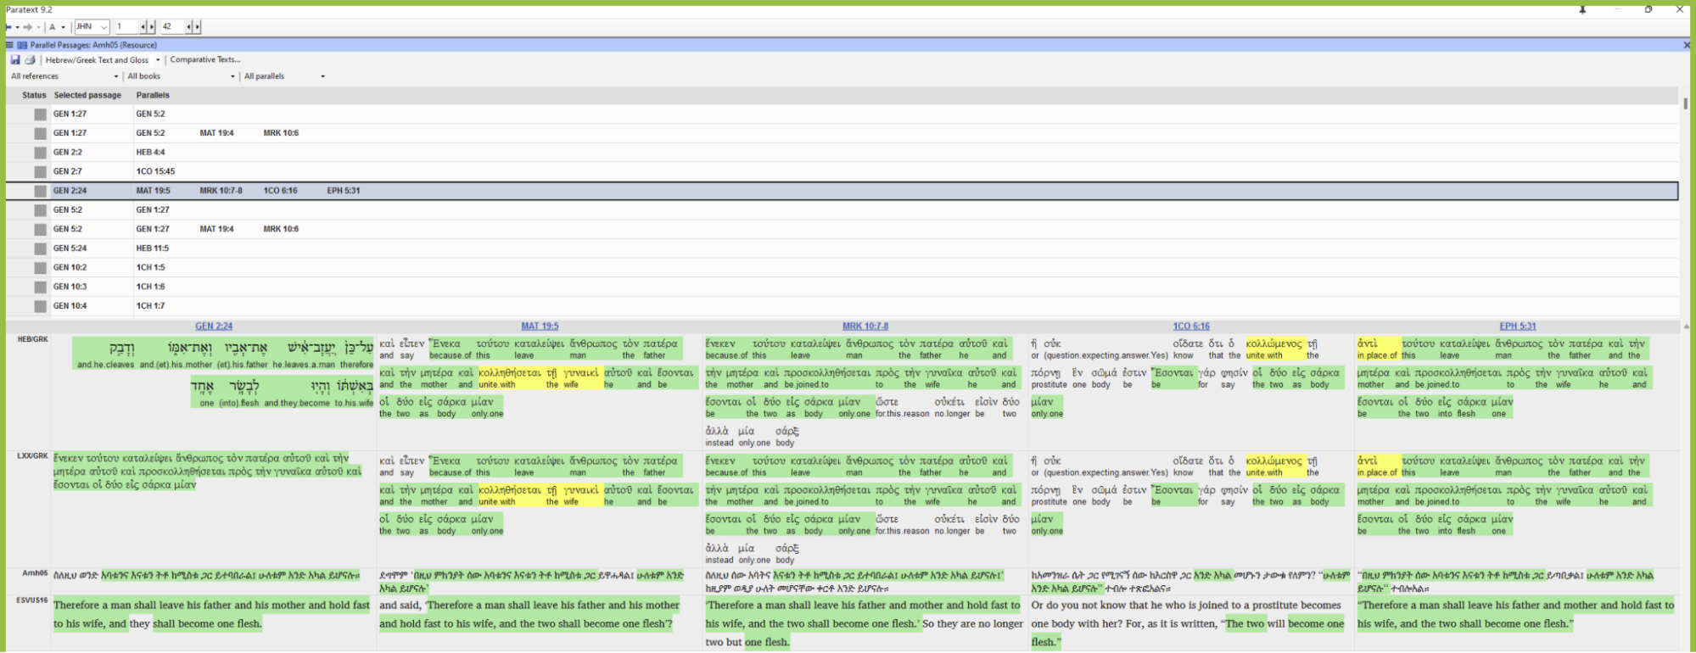The width and height of the screenshot is (1696, 653).
Task: Expand the All books filter dropdown
Action: pyautogui.click(x=181, y=76)
